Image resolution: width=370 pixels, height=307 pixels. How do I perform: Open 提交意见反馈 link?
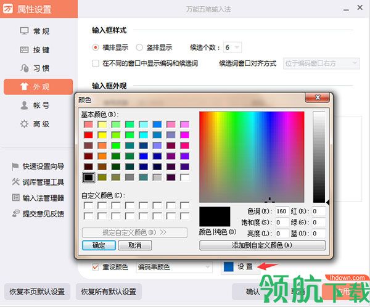click(x=43, y=213)
